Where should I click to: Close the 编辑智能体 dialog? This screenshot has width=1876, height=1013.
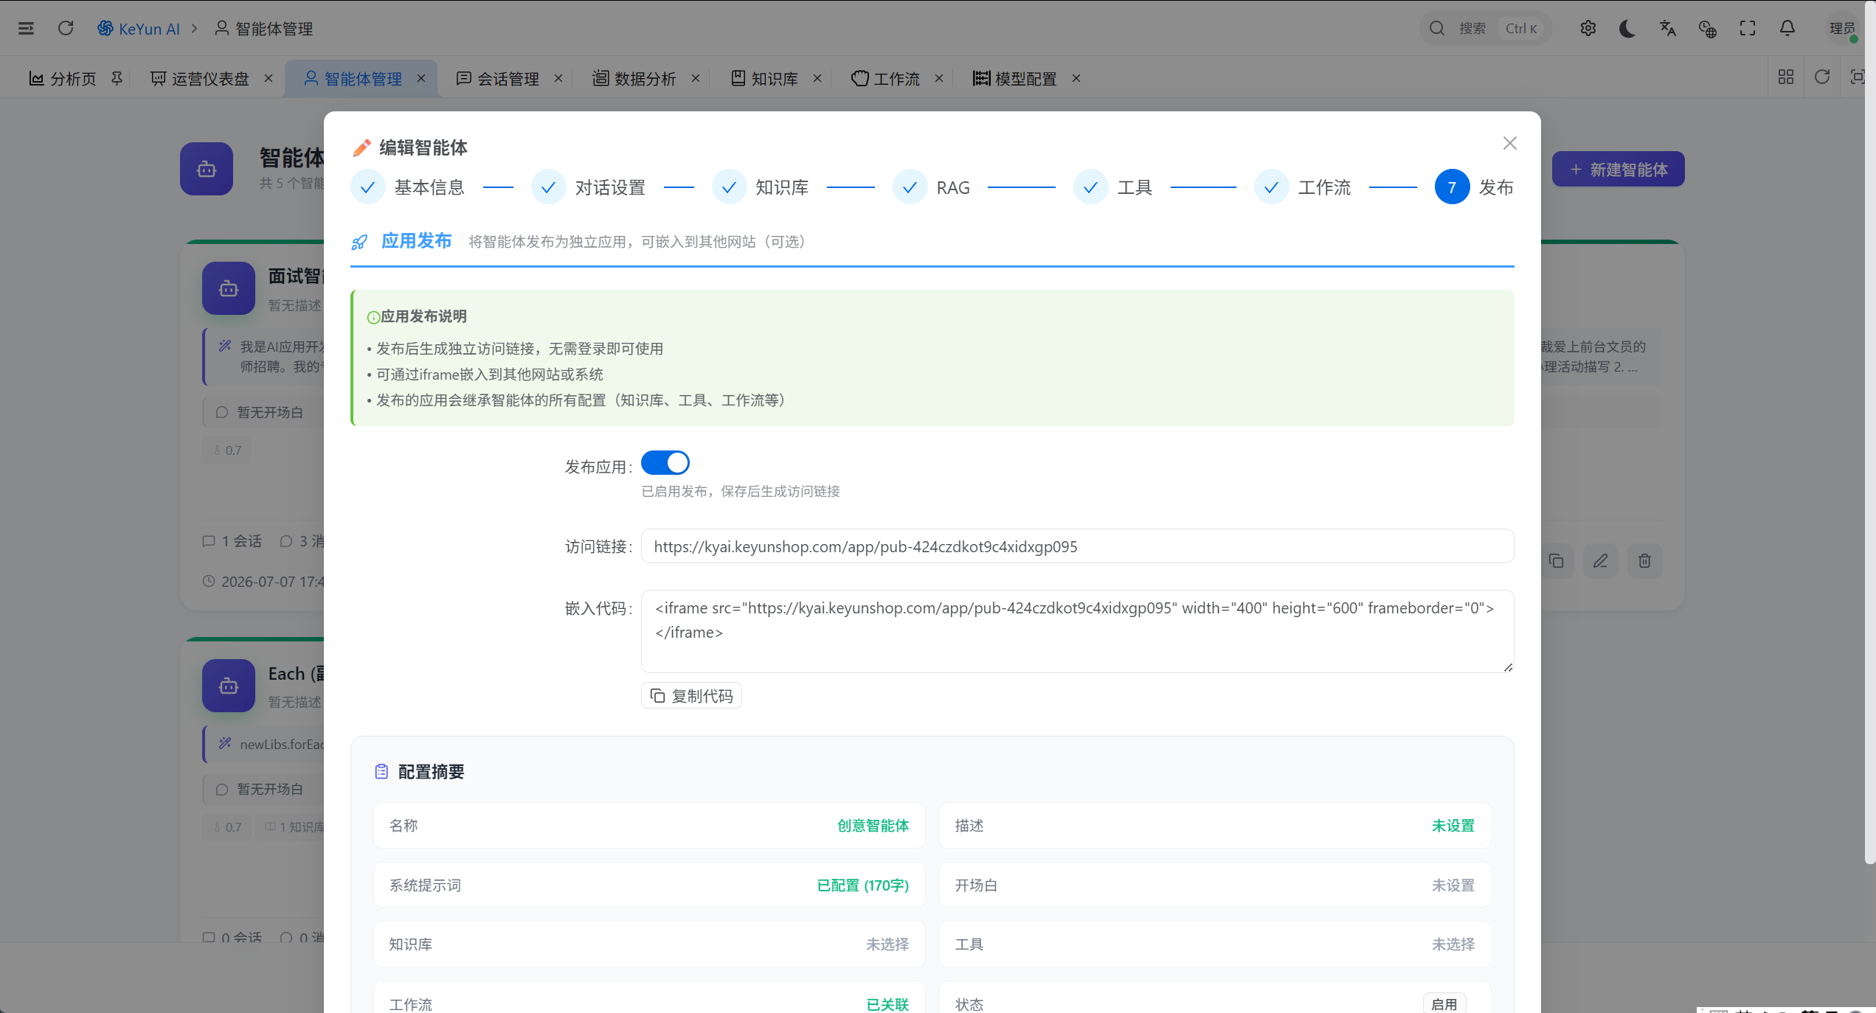coord(1510,143)
